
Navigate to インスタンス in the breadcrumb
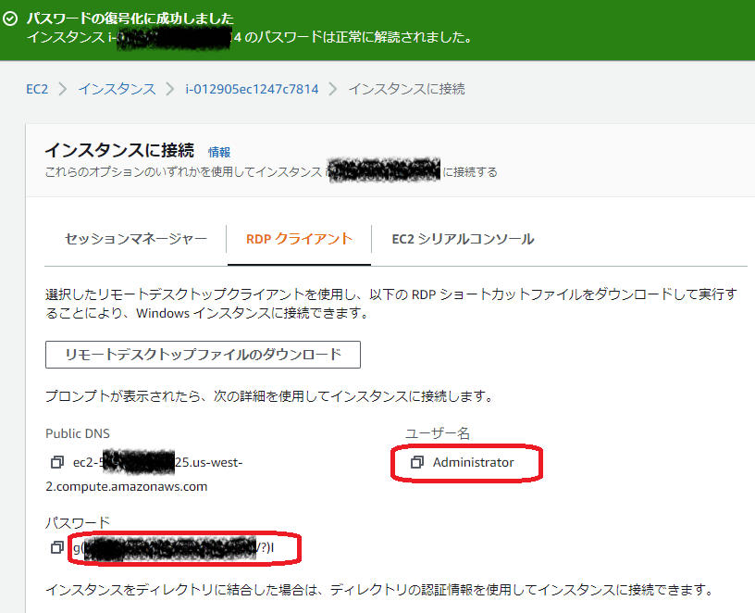click(117, 89)
